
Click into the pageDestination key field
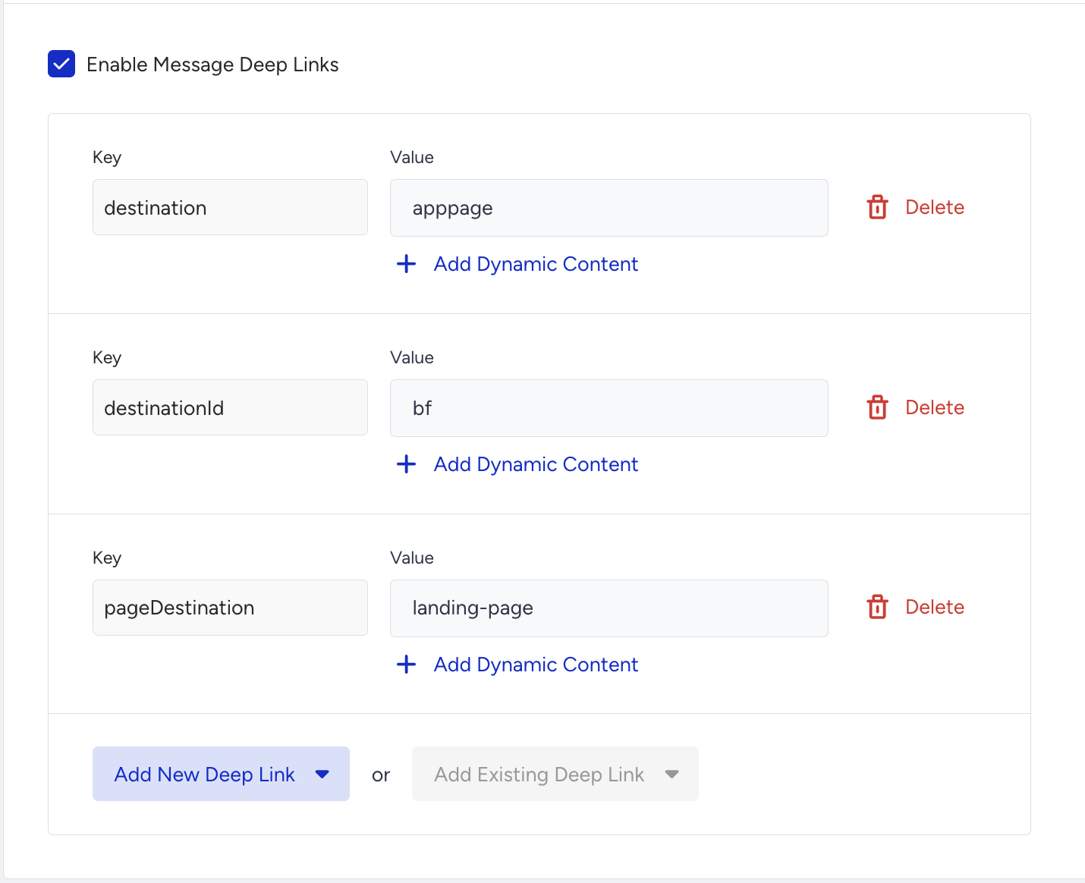point(230,608)
